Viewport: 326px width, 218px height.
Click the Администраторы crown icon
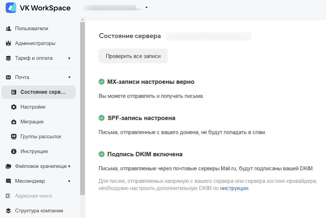(8, 43)
